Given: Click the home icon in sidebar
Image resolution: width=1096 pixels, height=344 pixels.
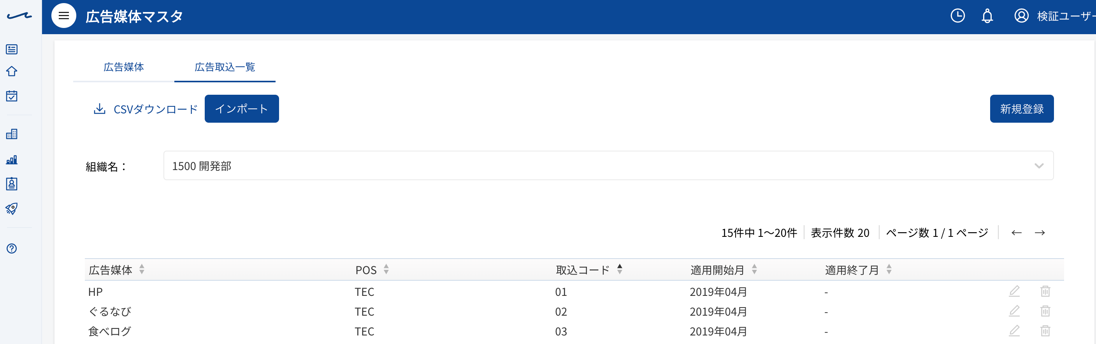Looking at the screenshot, I should [x=12, y=71].
